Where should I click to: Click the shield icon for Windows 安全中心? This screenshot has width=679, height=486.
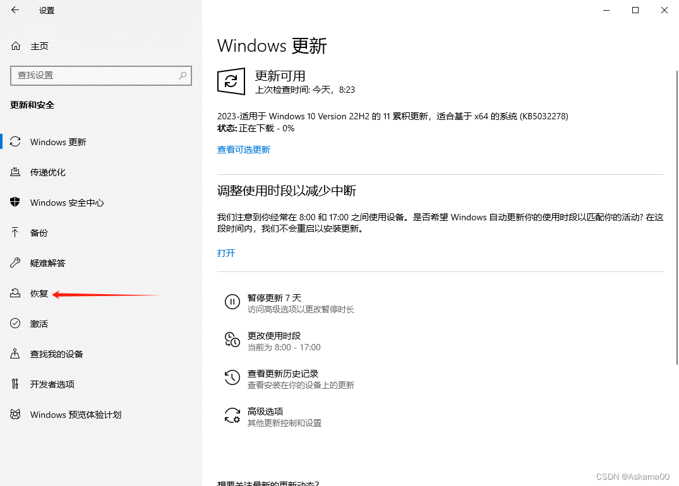15,202
